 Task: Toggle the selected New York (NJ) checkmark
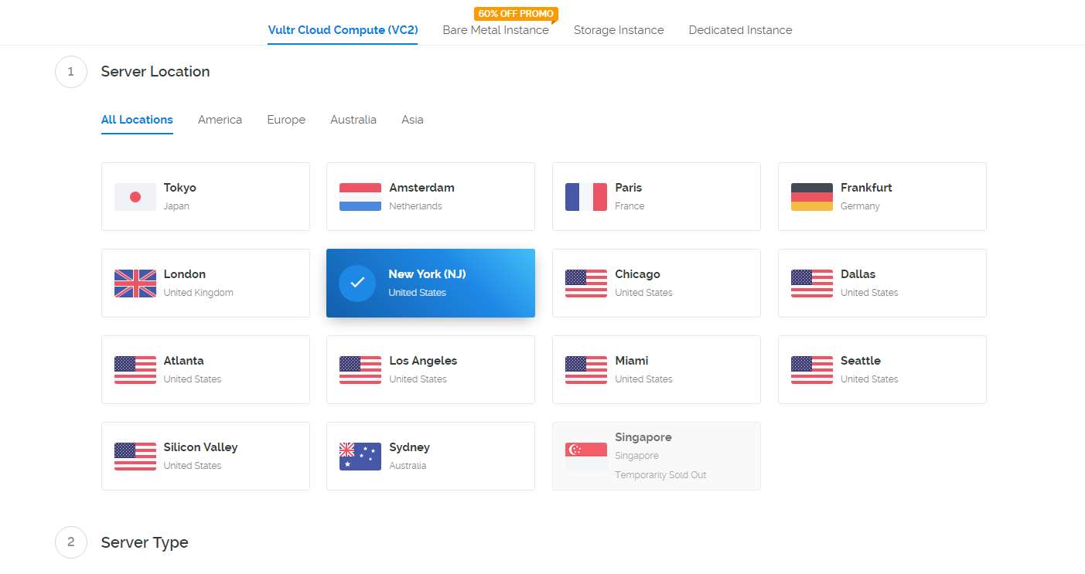tap(357, 283)
